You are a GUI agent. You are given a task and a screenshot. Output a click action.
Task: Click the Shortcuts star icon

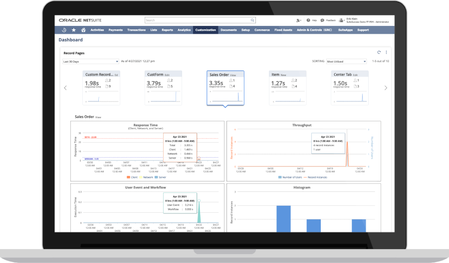tap(74, 30)
